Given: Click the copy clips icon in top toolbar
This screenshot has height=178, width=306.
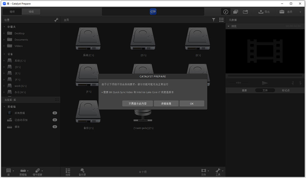Looking at the screenshot, I should point(236,12).
